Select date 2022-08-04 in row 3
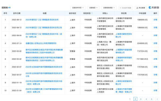Image resolution: width=161 pixels, height=101 pixels. (17, 35)
